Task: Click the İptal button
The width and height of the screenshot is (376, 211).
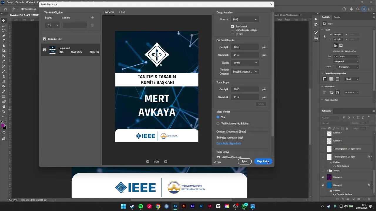Action: pyautogui.click(x=245, y=161)
